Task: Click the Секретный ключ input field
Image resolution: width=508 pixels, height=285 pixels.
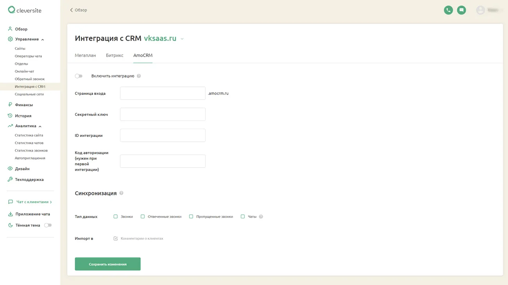Action: [163, 114]
